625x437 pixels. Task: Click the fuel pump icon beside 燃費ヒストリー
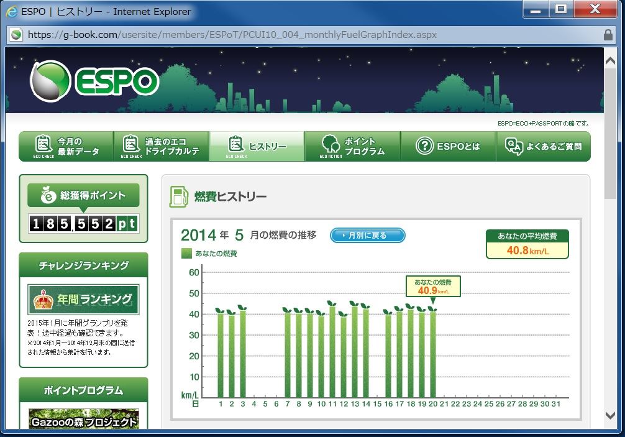(x=178, y=196)
